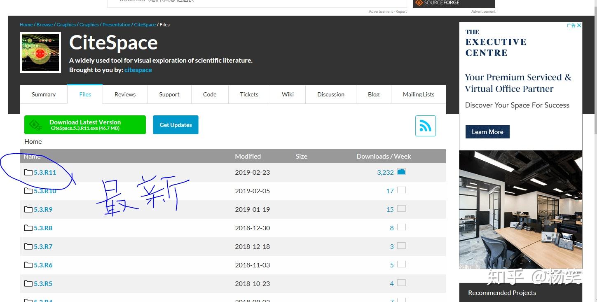Viewport: 597px width, 302px height.
Task: Open the 5.3.R5 folder link
Action: click(43, 283)
